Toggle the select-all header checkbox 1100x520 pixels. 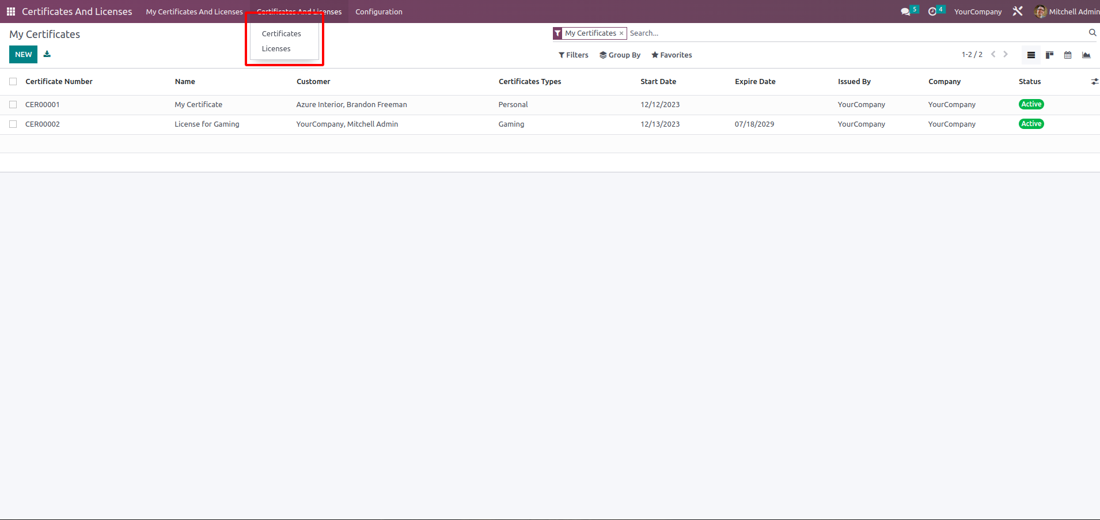point(13,82)
